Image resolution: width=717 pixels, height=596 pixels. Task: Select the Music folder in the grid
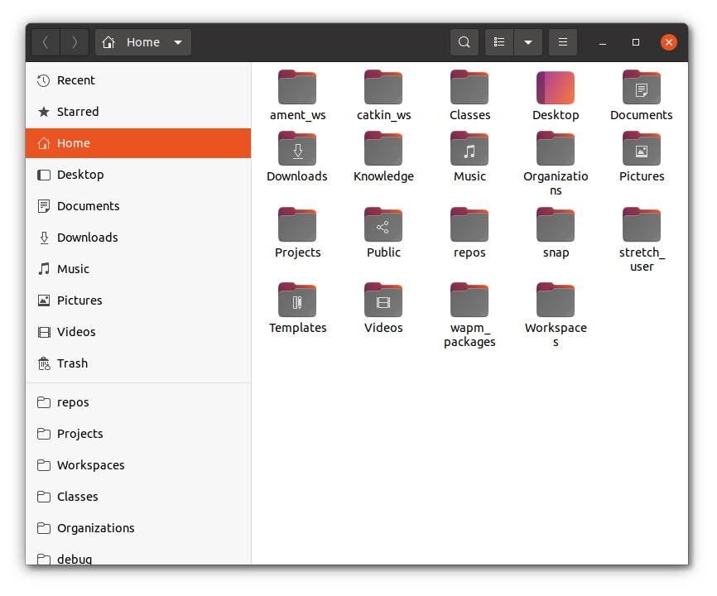pos(469,156)
